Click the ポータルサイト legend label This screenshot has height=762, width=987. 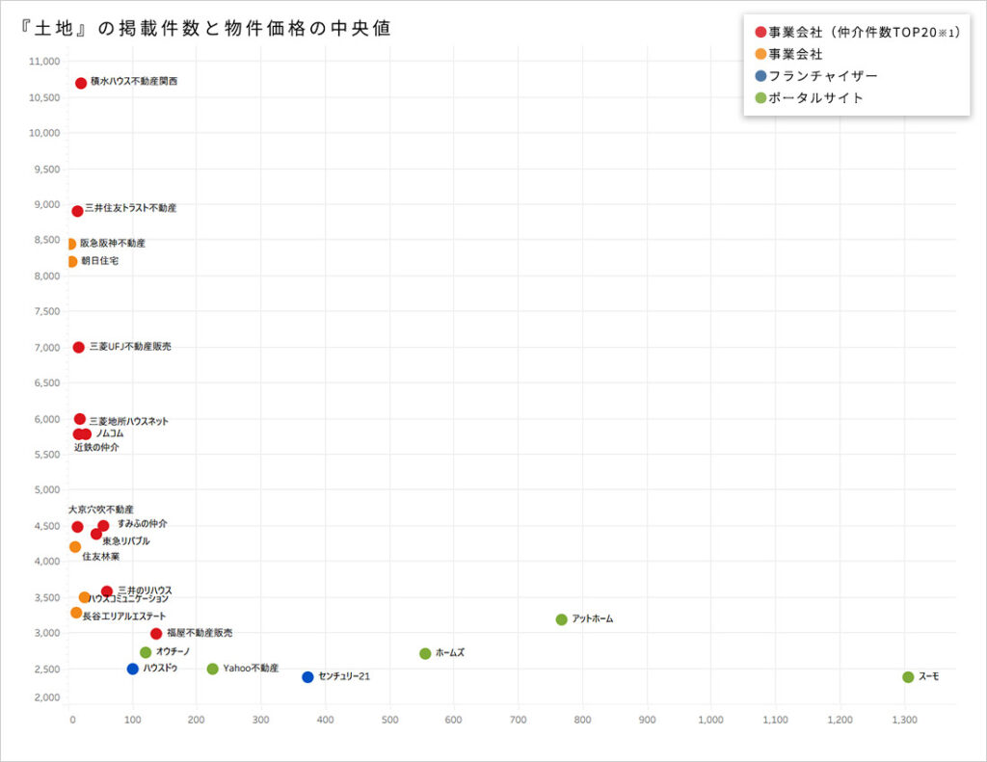815,98
